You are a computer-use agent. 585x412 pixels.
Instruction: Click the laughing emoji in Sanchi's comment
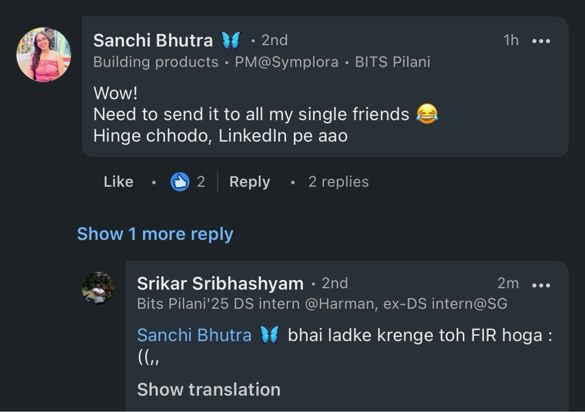coord(427,114)
